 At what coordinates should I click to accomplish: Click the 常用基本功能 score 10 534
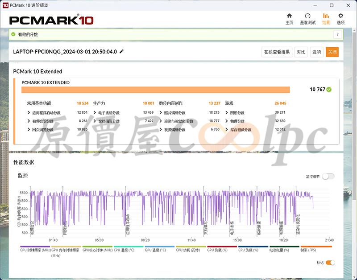coord(83,103)
